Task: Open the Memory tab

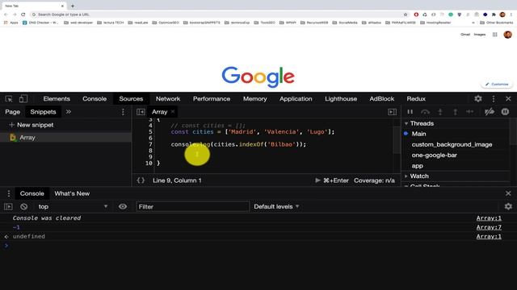Action: [x=255, y=98]
